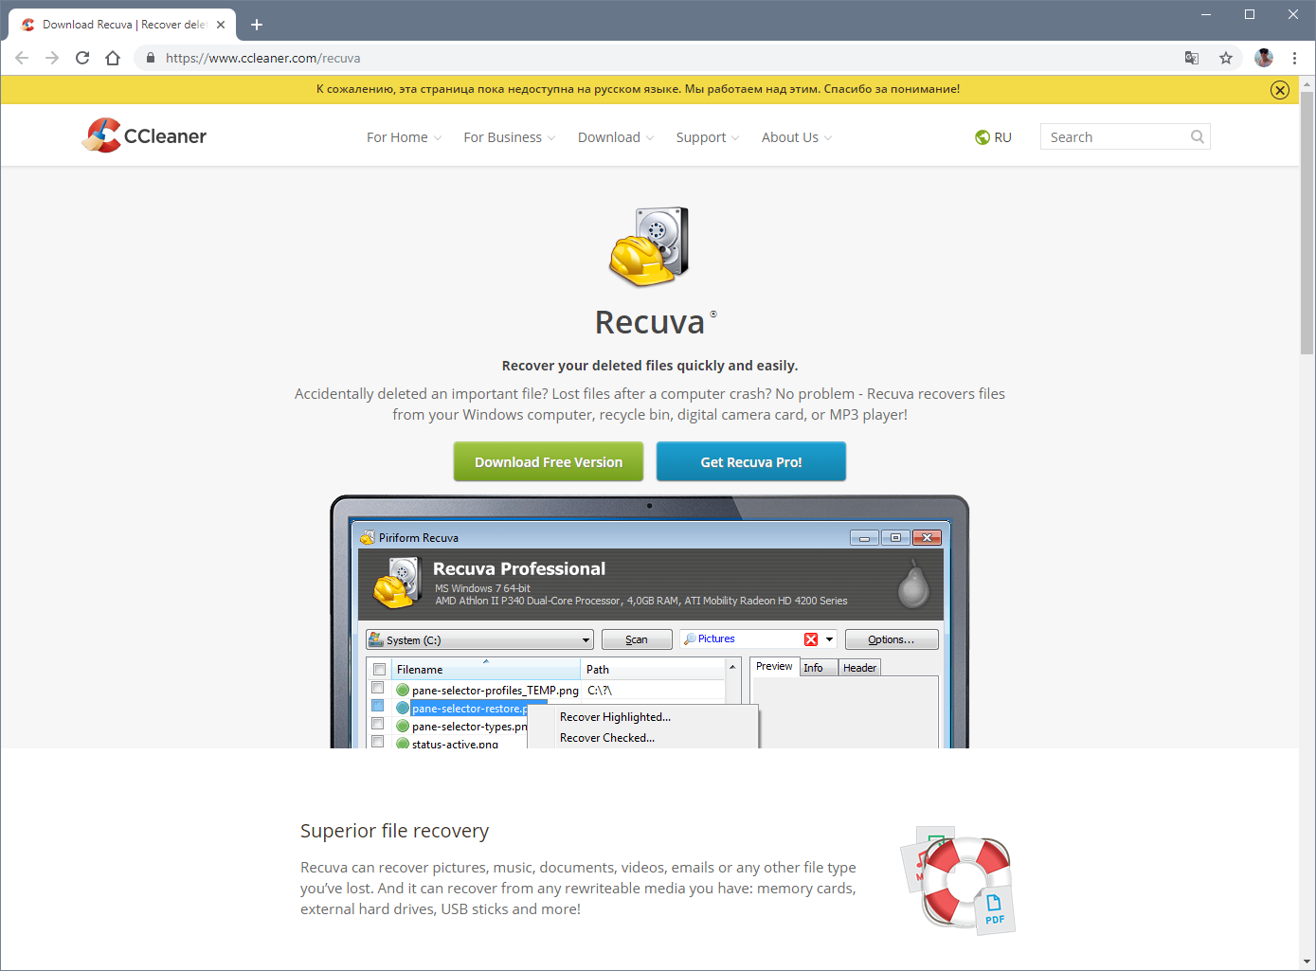Check the pane-selector-profiles_TEMP.png checkbox

[x=378, y=689]
